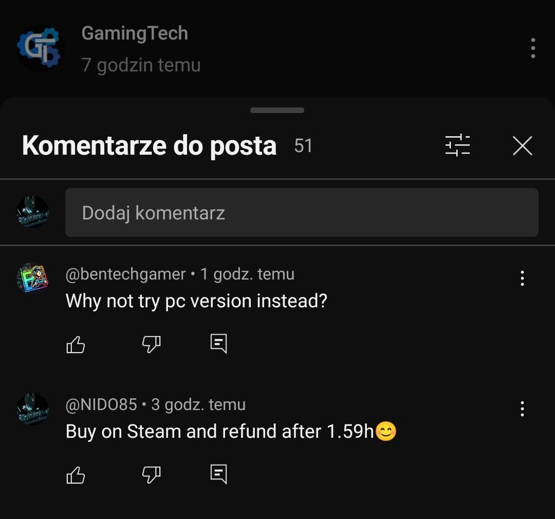Open options menu for @bentechgamer comment
Viewport: 555px width, 519px height.
point(522,278)
